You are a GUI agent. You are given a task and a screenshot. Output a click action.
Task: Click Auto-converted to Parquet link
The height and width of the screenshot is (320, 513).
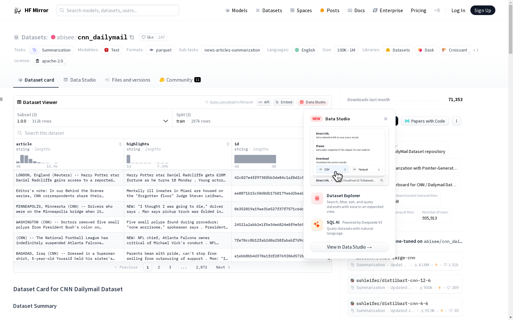[231, 102]
